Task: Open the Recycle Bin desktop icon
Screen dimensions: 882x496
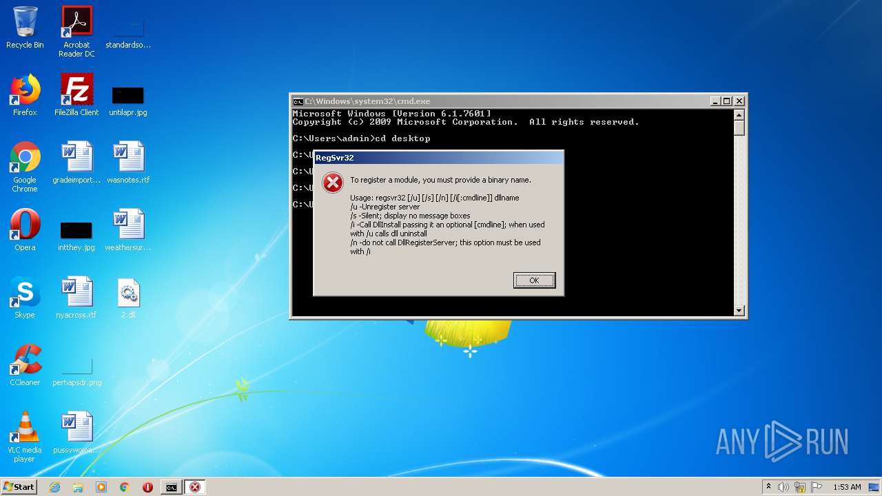Action: (25, 28)
